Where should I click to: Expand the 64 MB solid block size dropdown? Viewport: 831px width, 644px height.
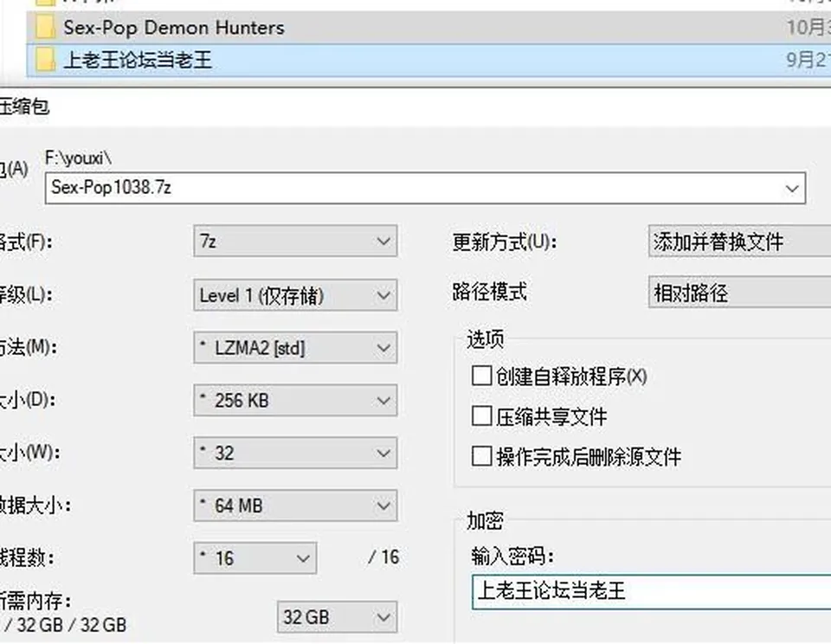point(295,506)
